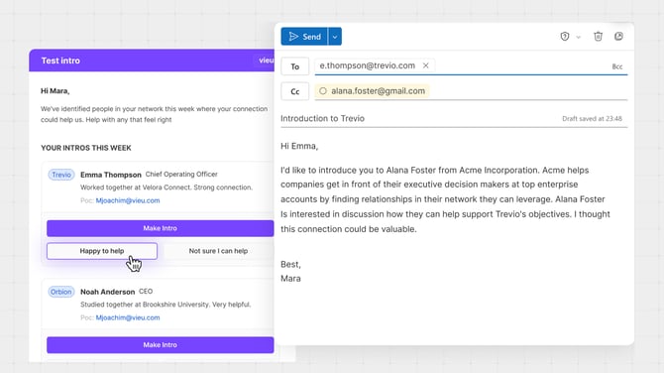Choose 'Happy to help' option
Screen dimensions: 664x373
102,251
